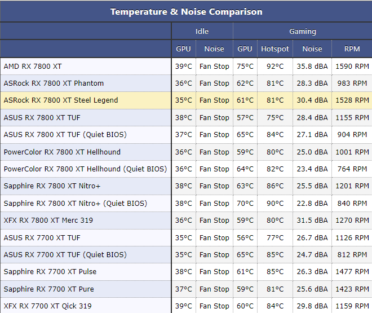This screenshot has height=313, width=372.
Task: Click highlighted ASRock RX 7800 XT Steel Legend
Action: pos(61,100)
